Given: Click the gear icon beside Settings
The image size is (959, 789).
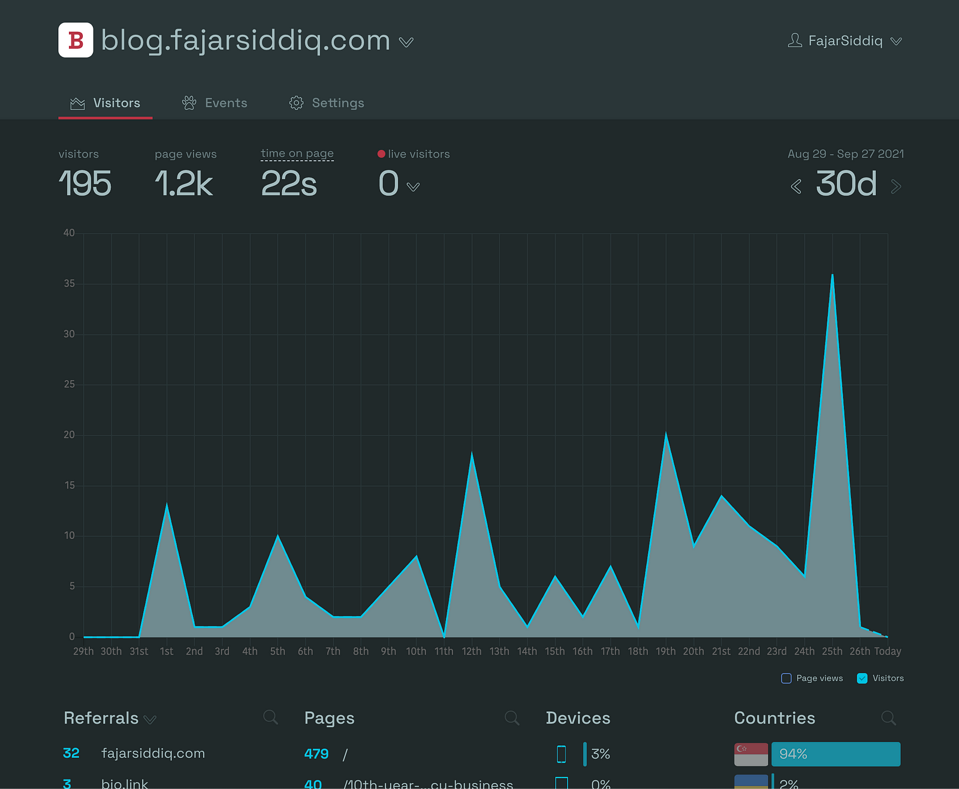Looking at the screenshot, I should point(296,103).
